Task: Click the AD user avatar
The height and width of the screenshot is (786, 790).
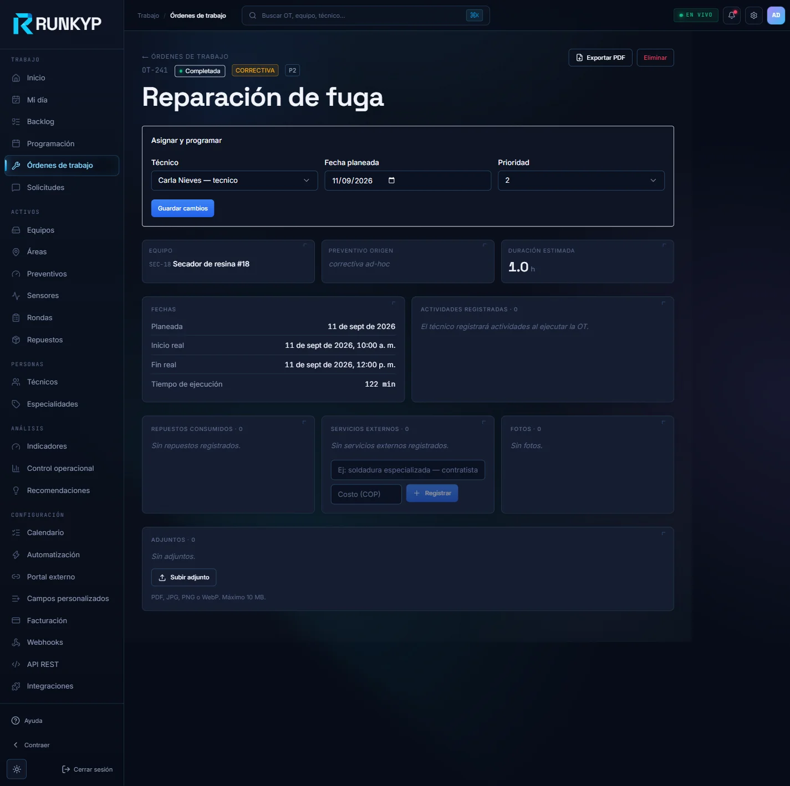Action: point(776,16)
